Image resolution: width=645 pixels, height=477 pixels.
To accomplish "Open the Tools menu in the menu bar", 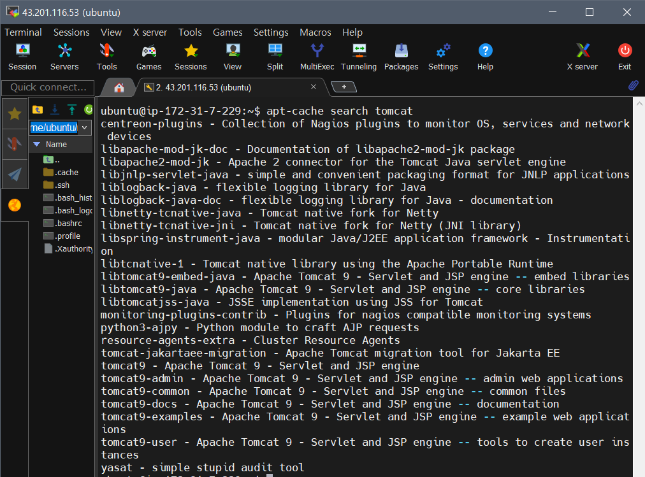I will tap(190, 32).
